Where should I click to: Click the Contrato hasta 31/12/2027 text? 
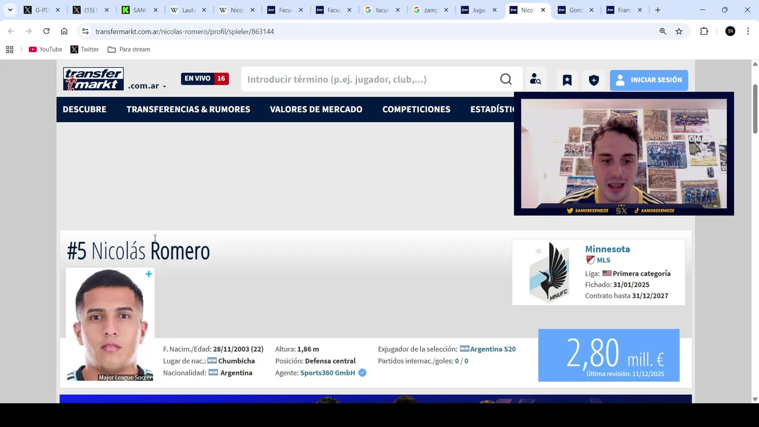click(x=626, y=296)
